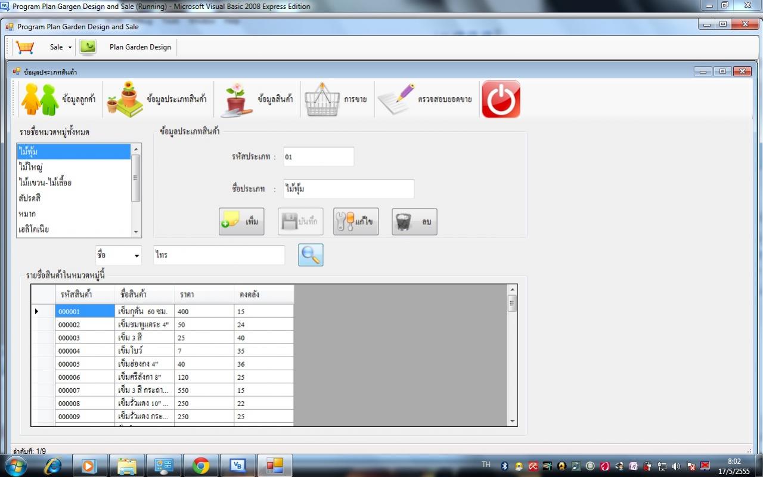Click the search text field containing ไทร
This screenshot has height=477, width=763.
tap(219, 255)
